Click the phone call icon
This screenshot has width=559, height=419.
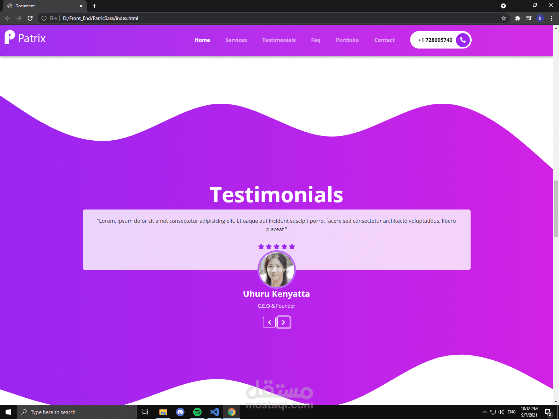[x=463, y=40]
